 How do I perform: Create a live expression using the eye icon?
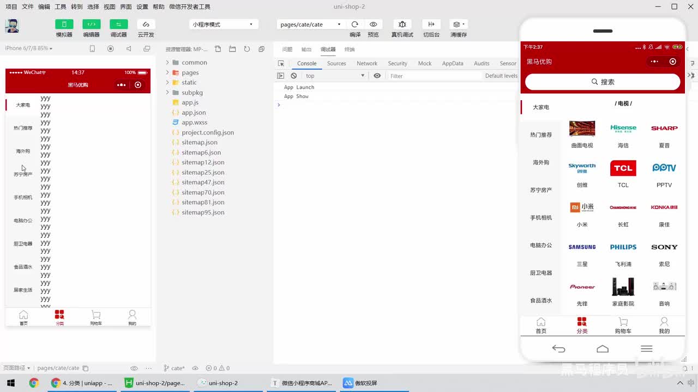(x=377, y=76)
